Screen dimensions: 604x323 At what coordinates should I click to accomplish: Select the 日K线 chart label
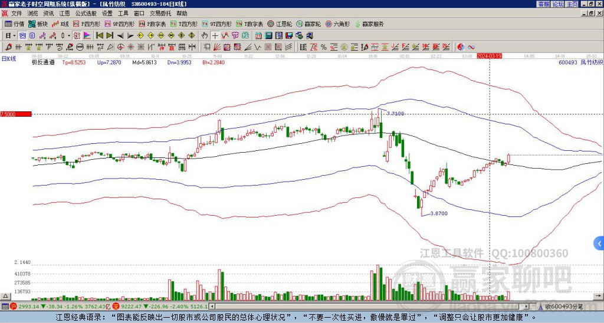(x=9, y=58)
